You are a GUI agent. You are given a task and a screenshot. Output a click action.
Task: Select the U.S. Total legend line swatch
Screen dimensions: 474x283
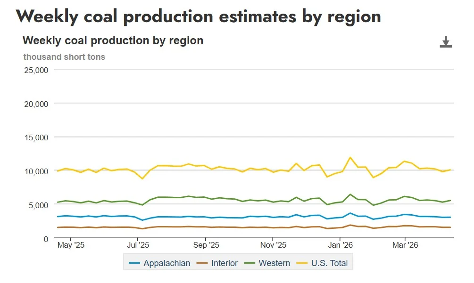click(x=303, y=263)
